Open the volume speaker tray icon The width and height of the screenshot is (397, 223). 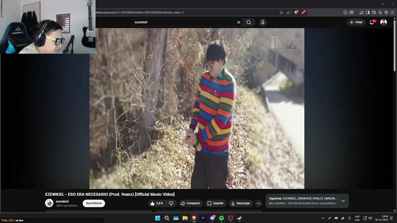[370, 218]
